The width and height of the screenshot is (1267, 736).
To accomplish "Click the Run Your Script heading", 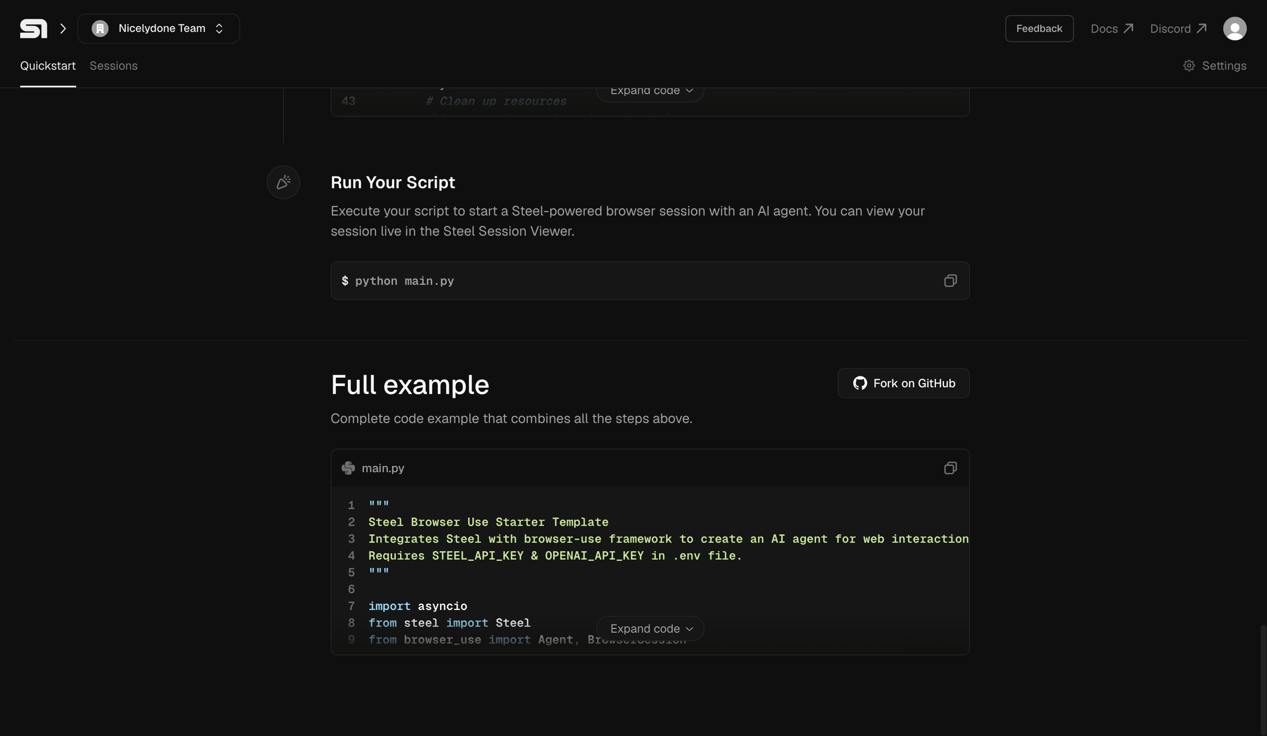I will [393, 182].
